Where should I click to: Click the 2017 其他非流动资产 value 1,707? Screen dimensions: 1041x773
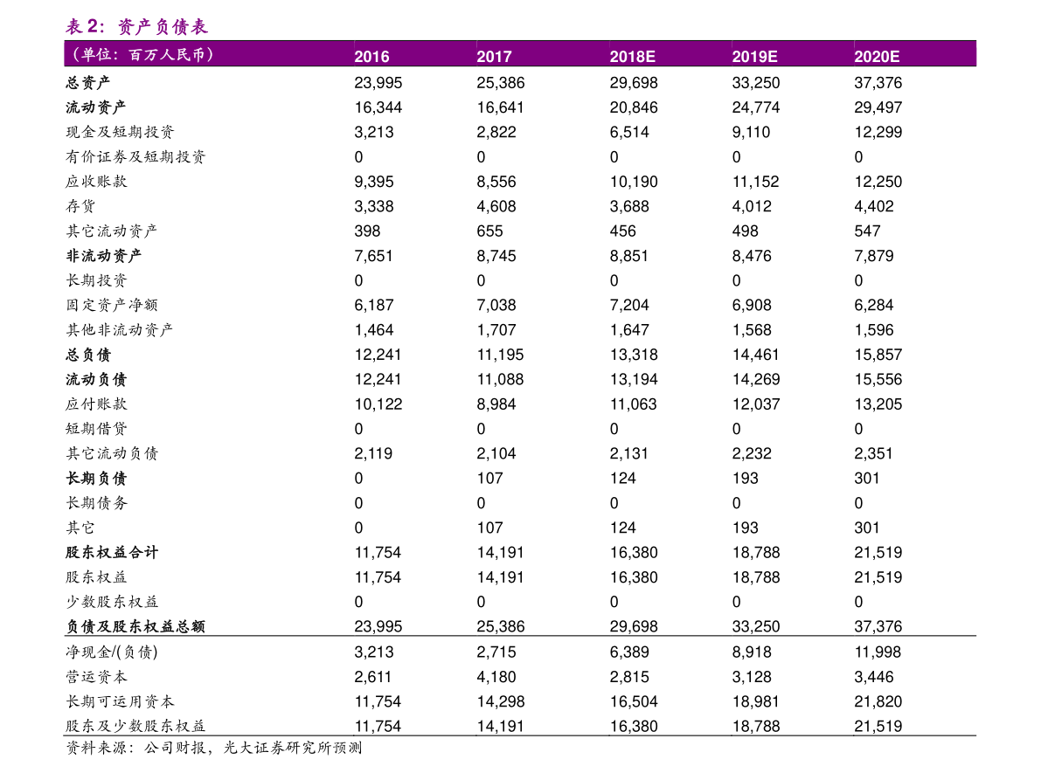(x=496, y=330)
